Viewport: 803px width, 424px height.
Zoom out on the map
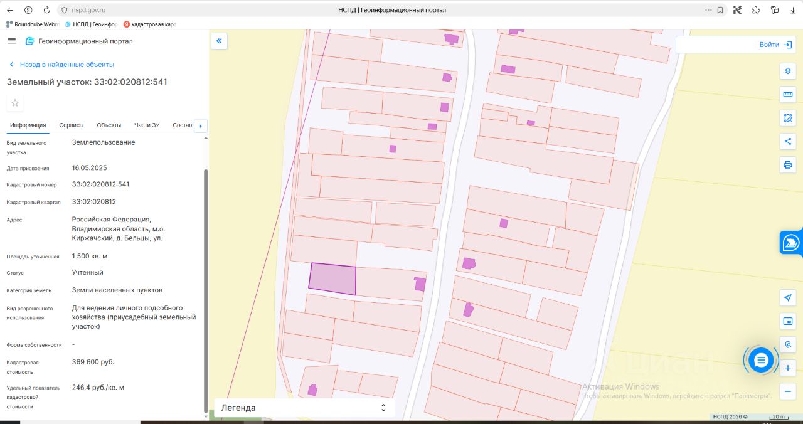pos(788,391)
